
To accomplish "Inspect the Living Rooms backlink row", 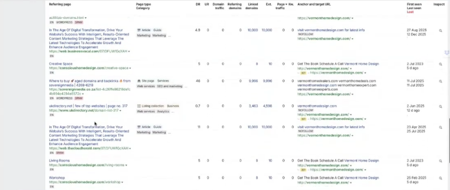I will tap(441, 161).
